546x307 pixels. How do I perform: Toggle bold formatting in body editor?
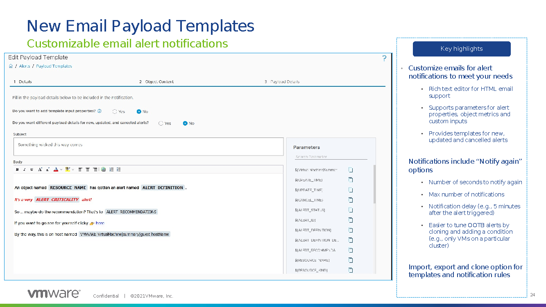coord(17,169)
